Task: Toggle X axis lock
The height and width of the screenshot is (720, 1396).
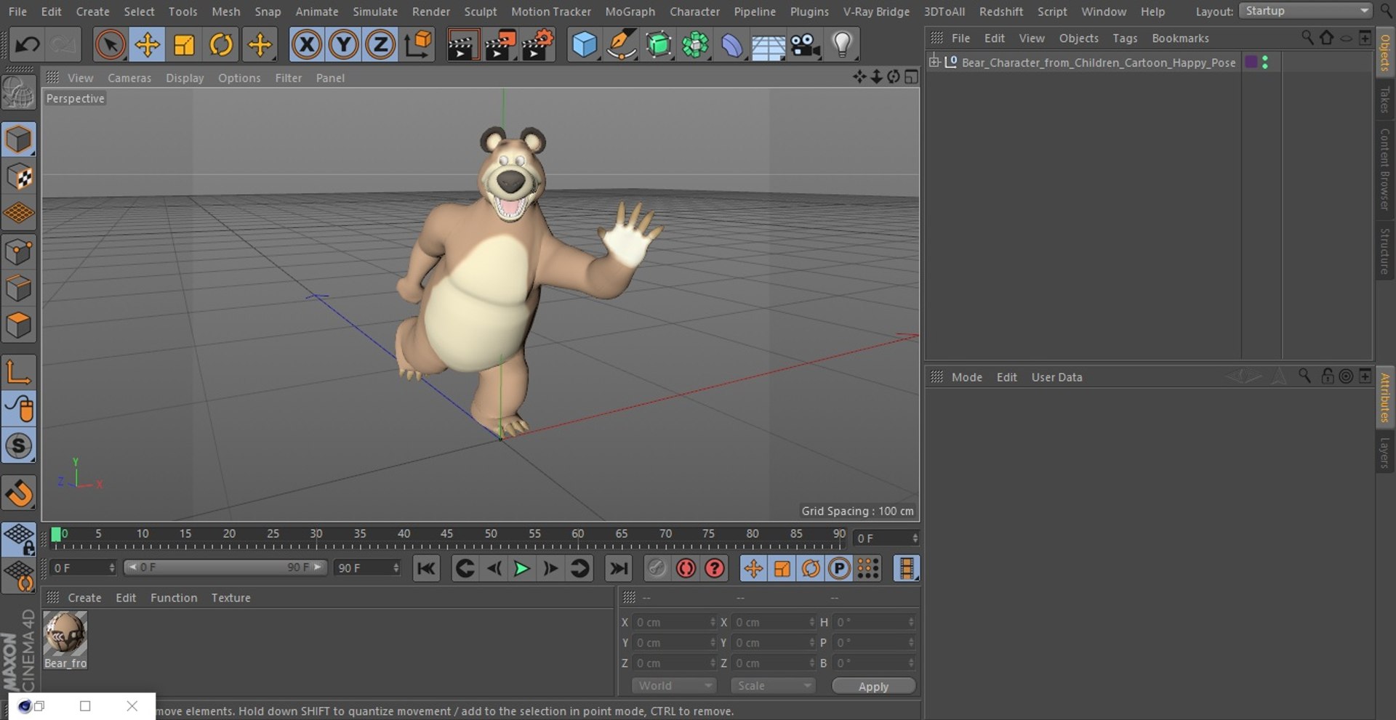Action: point(307,45)
